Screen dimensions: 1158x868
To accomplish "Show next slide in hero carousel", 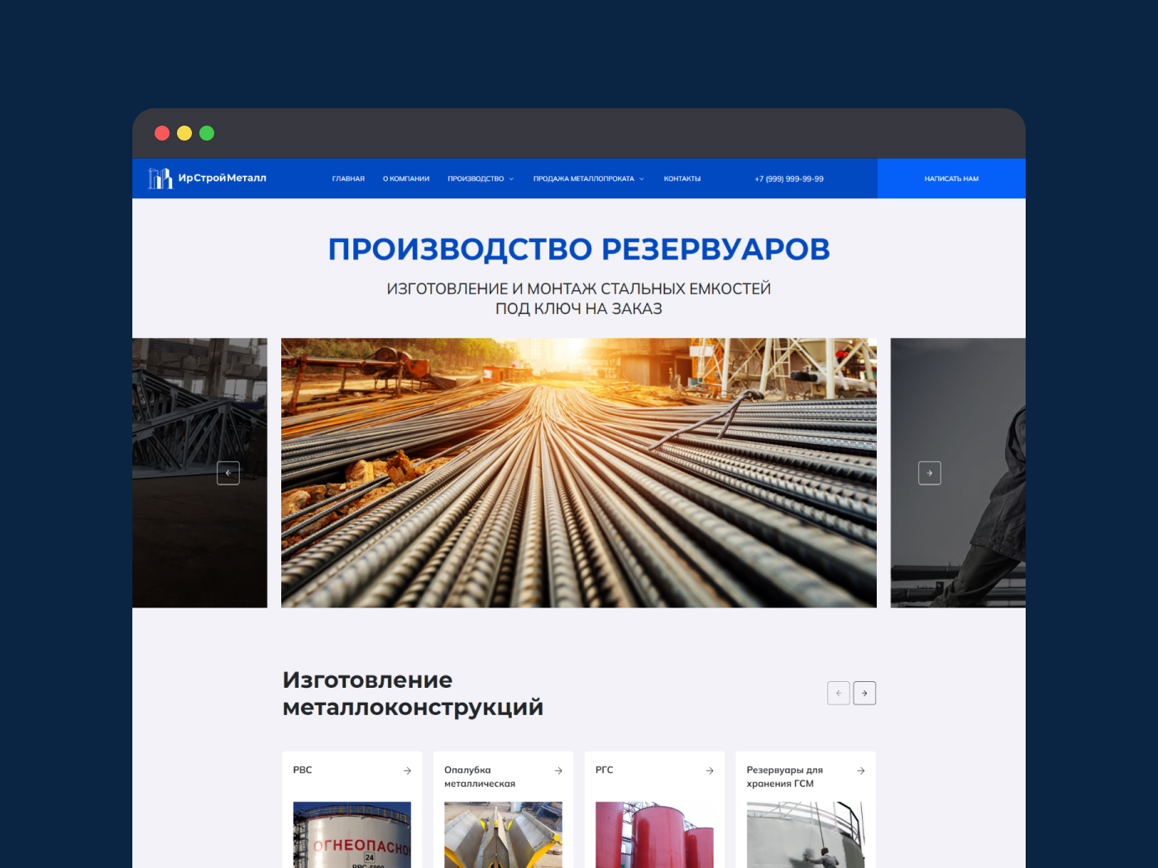I will 930,473.
